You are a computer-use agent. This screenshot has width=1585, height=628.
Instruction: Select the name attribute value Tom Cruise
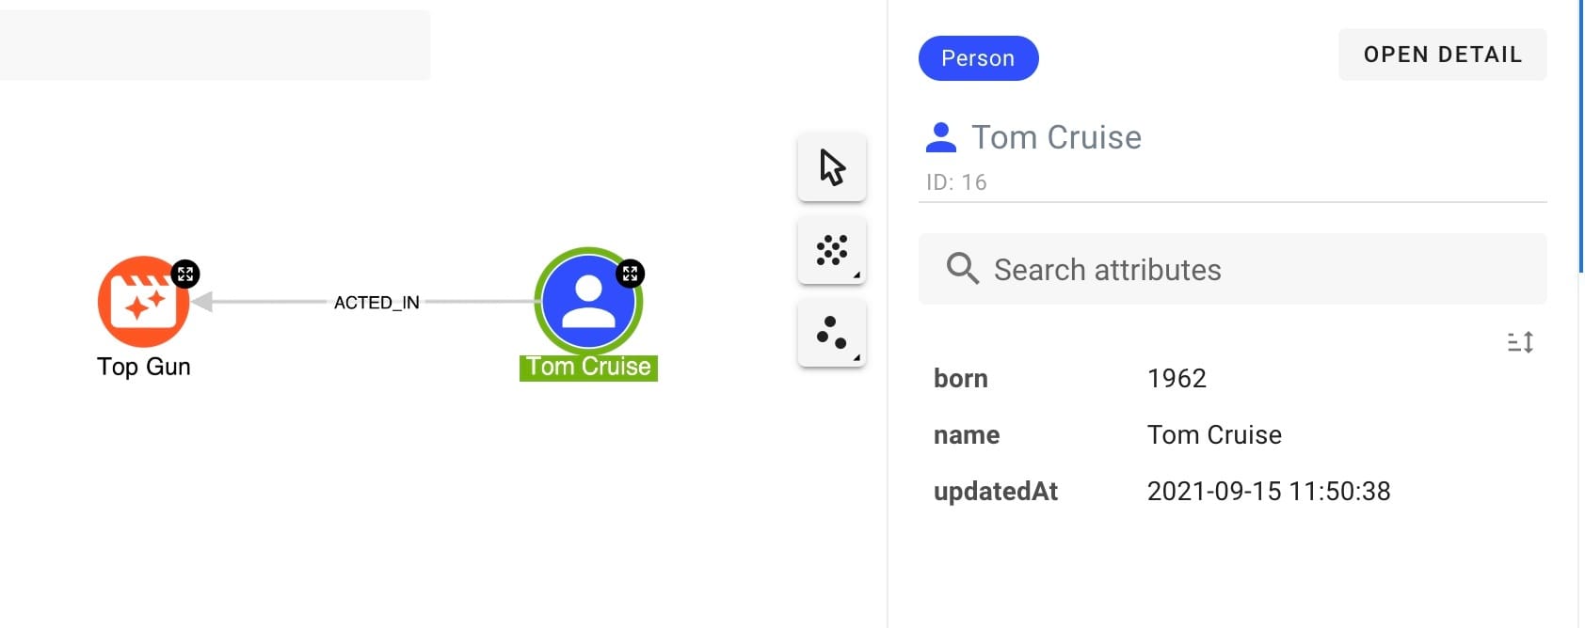tap(1214, 434)
